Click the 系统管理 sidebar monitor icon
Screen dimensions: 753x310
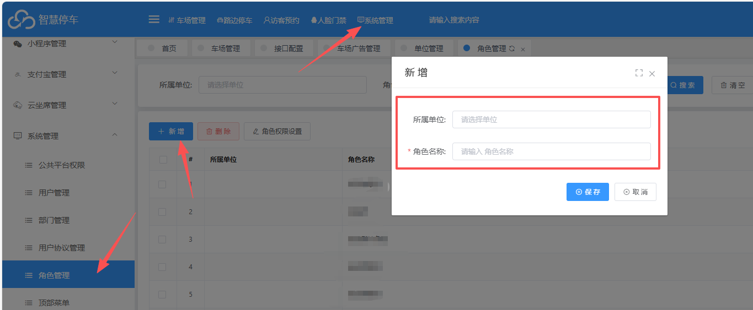pos(18,136)
